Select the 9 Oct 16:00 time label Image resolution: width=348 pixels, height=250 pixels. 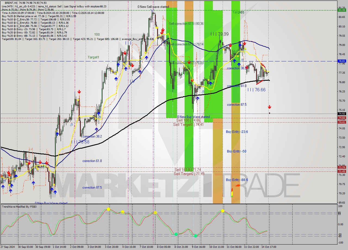click(x=198, y=247)
